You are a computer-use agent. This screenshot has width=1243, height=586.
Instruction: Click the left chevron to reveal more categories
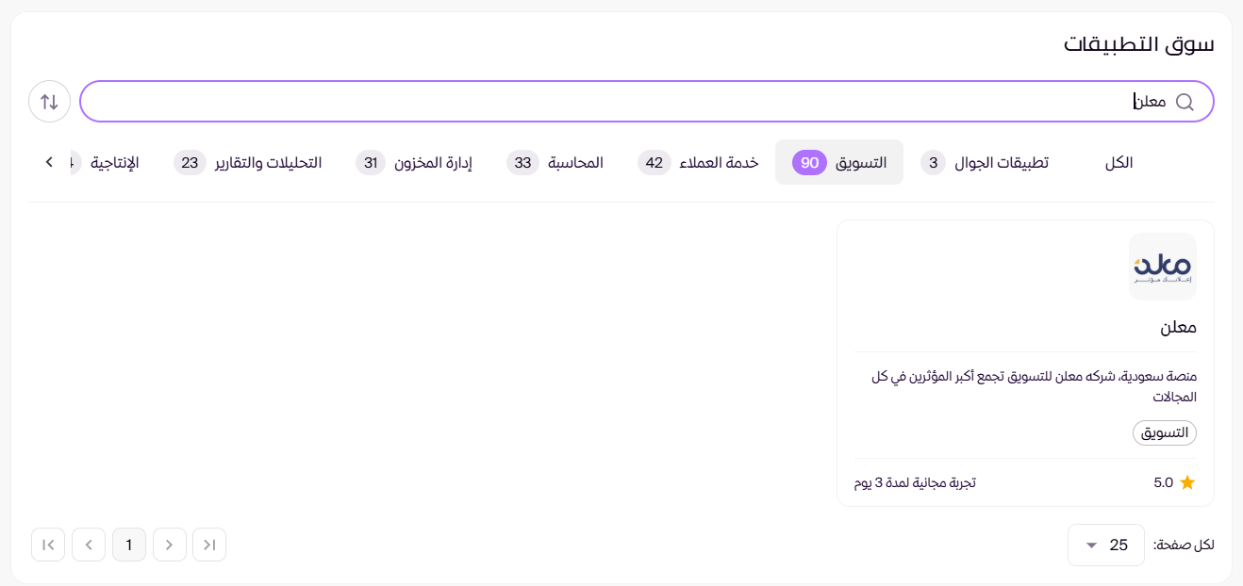click(x=48, y=162)
